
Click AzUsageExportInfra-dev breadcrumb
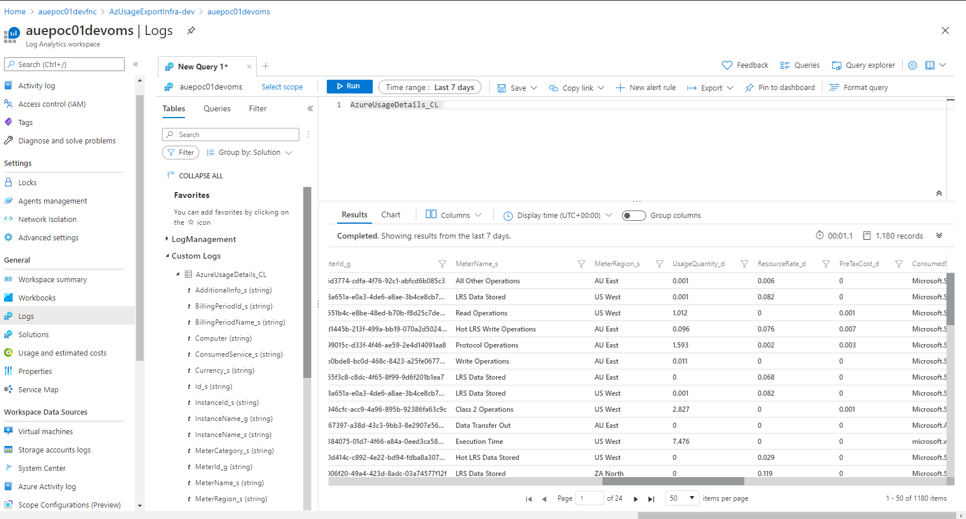point(152,11)
